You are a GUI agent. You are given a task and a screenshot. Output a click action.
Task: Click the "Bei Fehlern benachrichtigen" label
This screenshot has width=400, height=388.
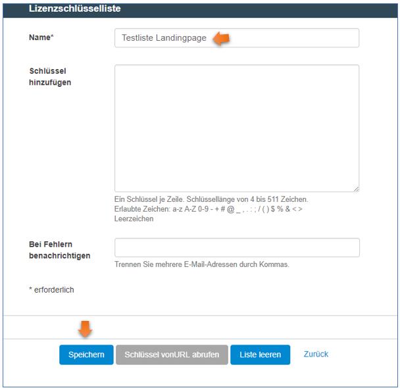59,250
